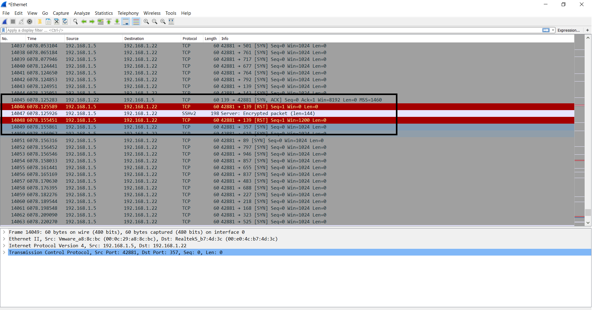Toggle auto-scroll to last packet

pos(126,22)
